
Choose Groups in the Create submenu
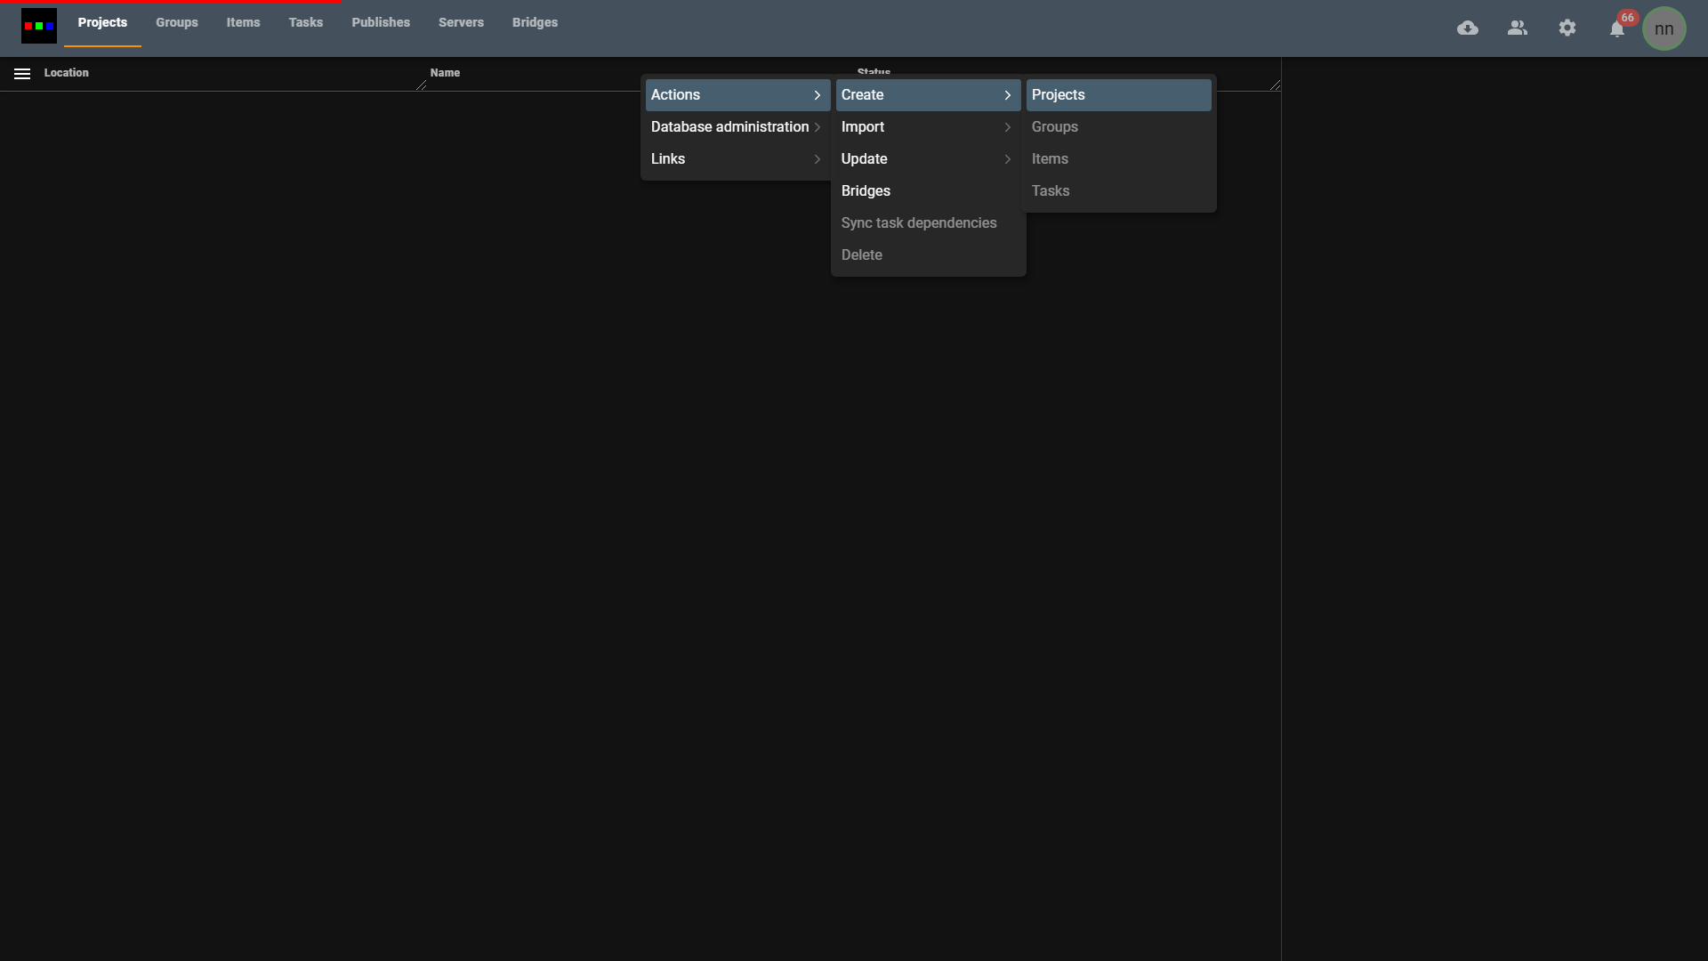point(1055,126)
